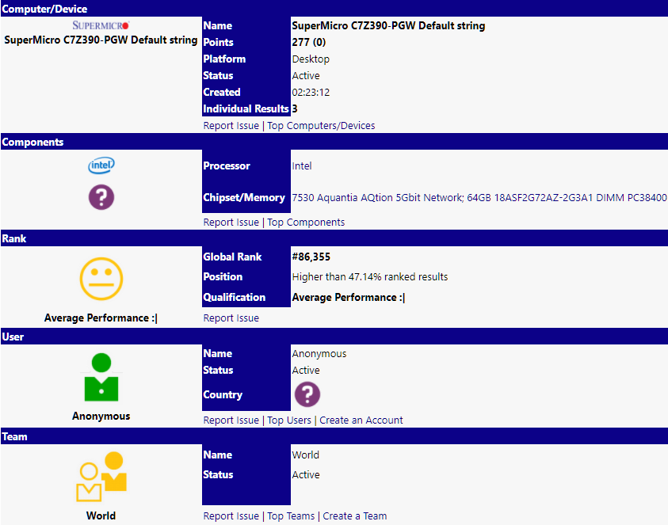Click the Supermicro logo image
668x525 pixels.
tap(101, 25)
